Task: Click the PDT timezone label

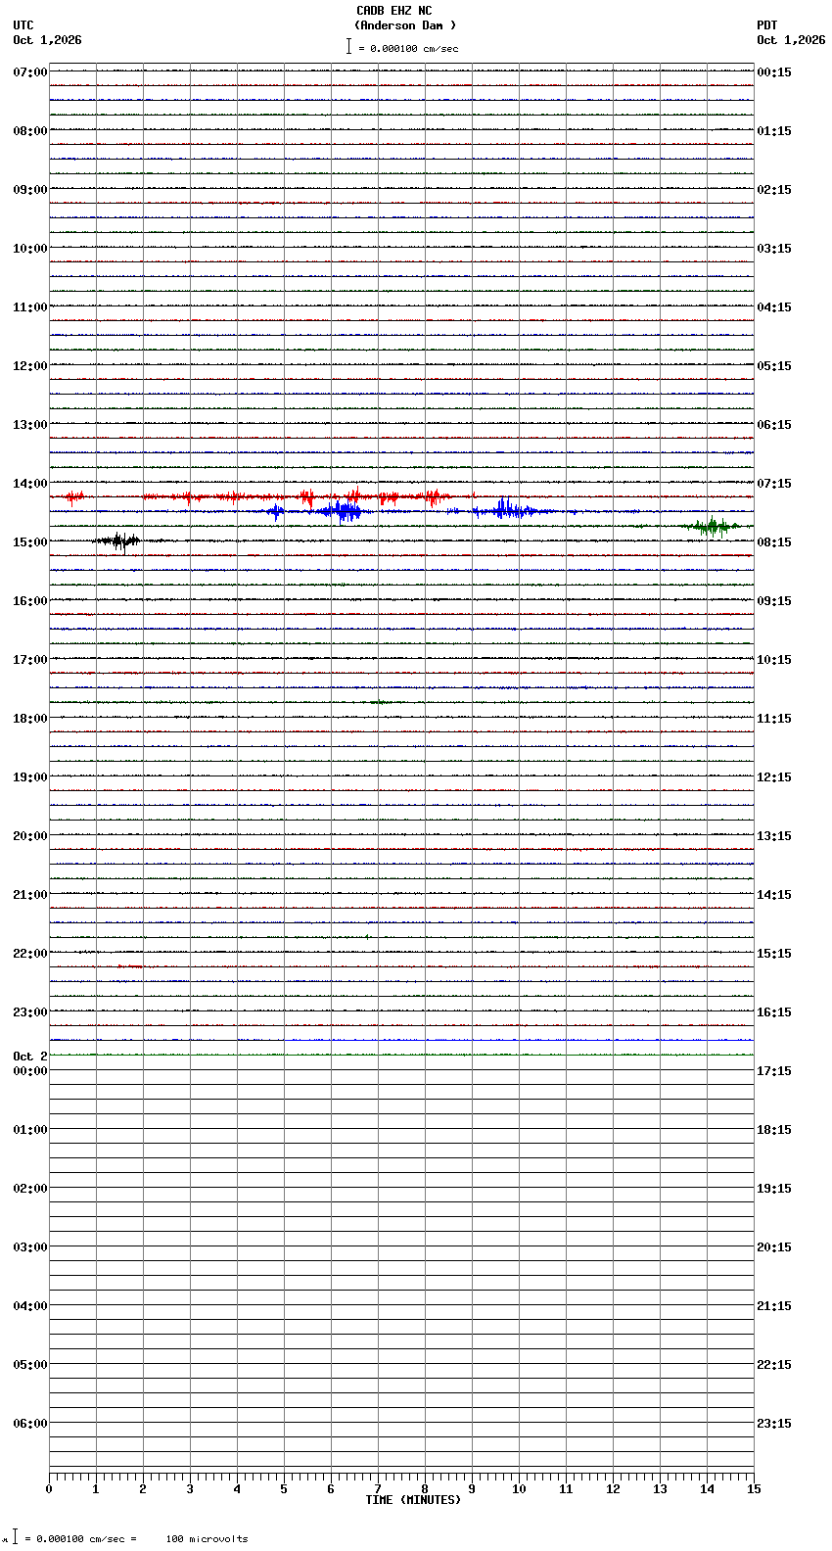Action: click(767, 25)
